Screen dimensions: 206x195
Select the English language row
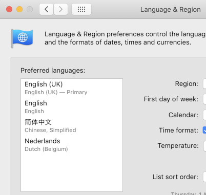click(x=72, y=107)
